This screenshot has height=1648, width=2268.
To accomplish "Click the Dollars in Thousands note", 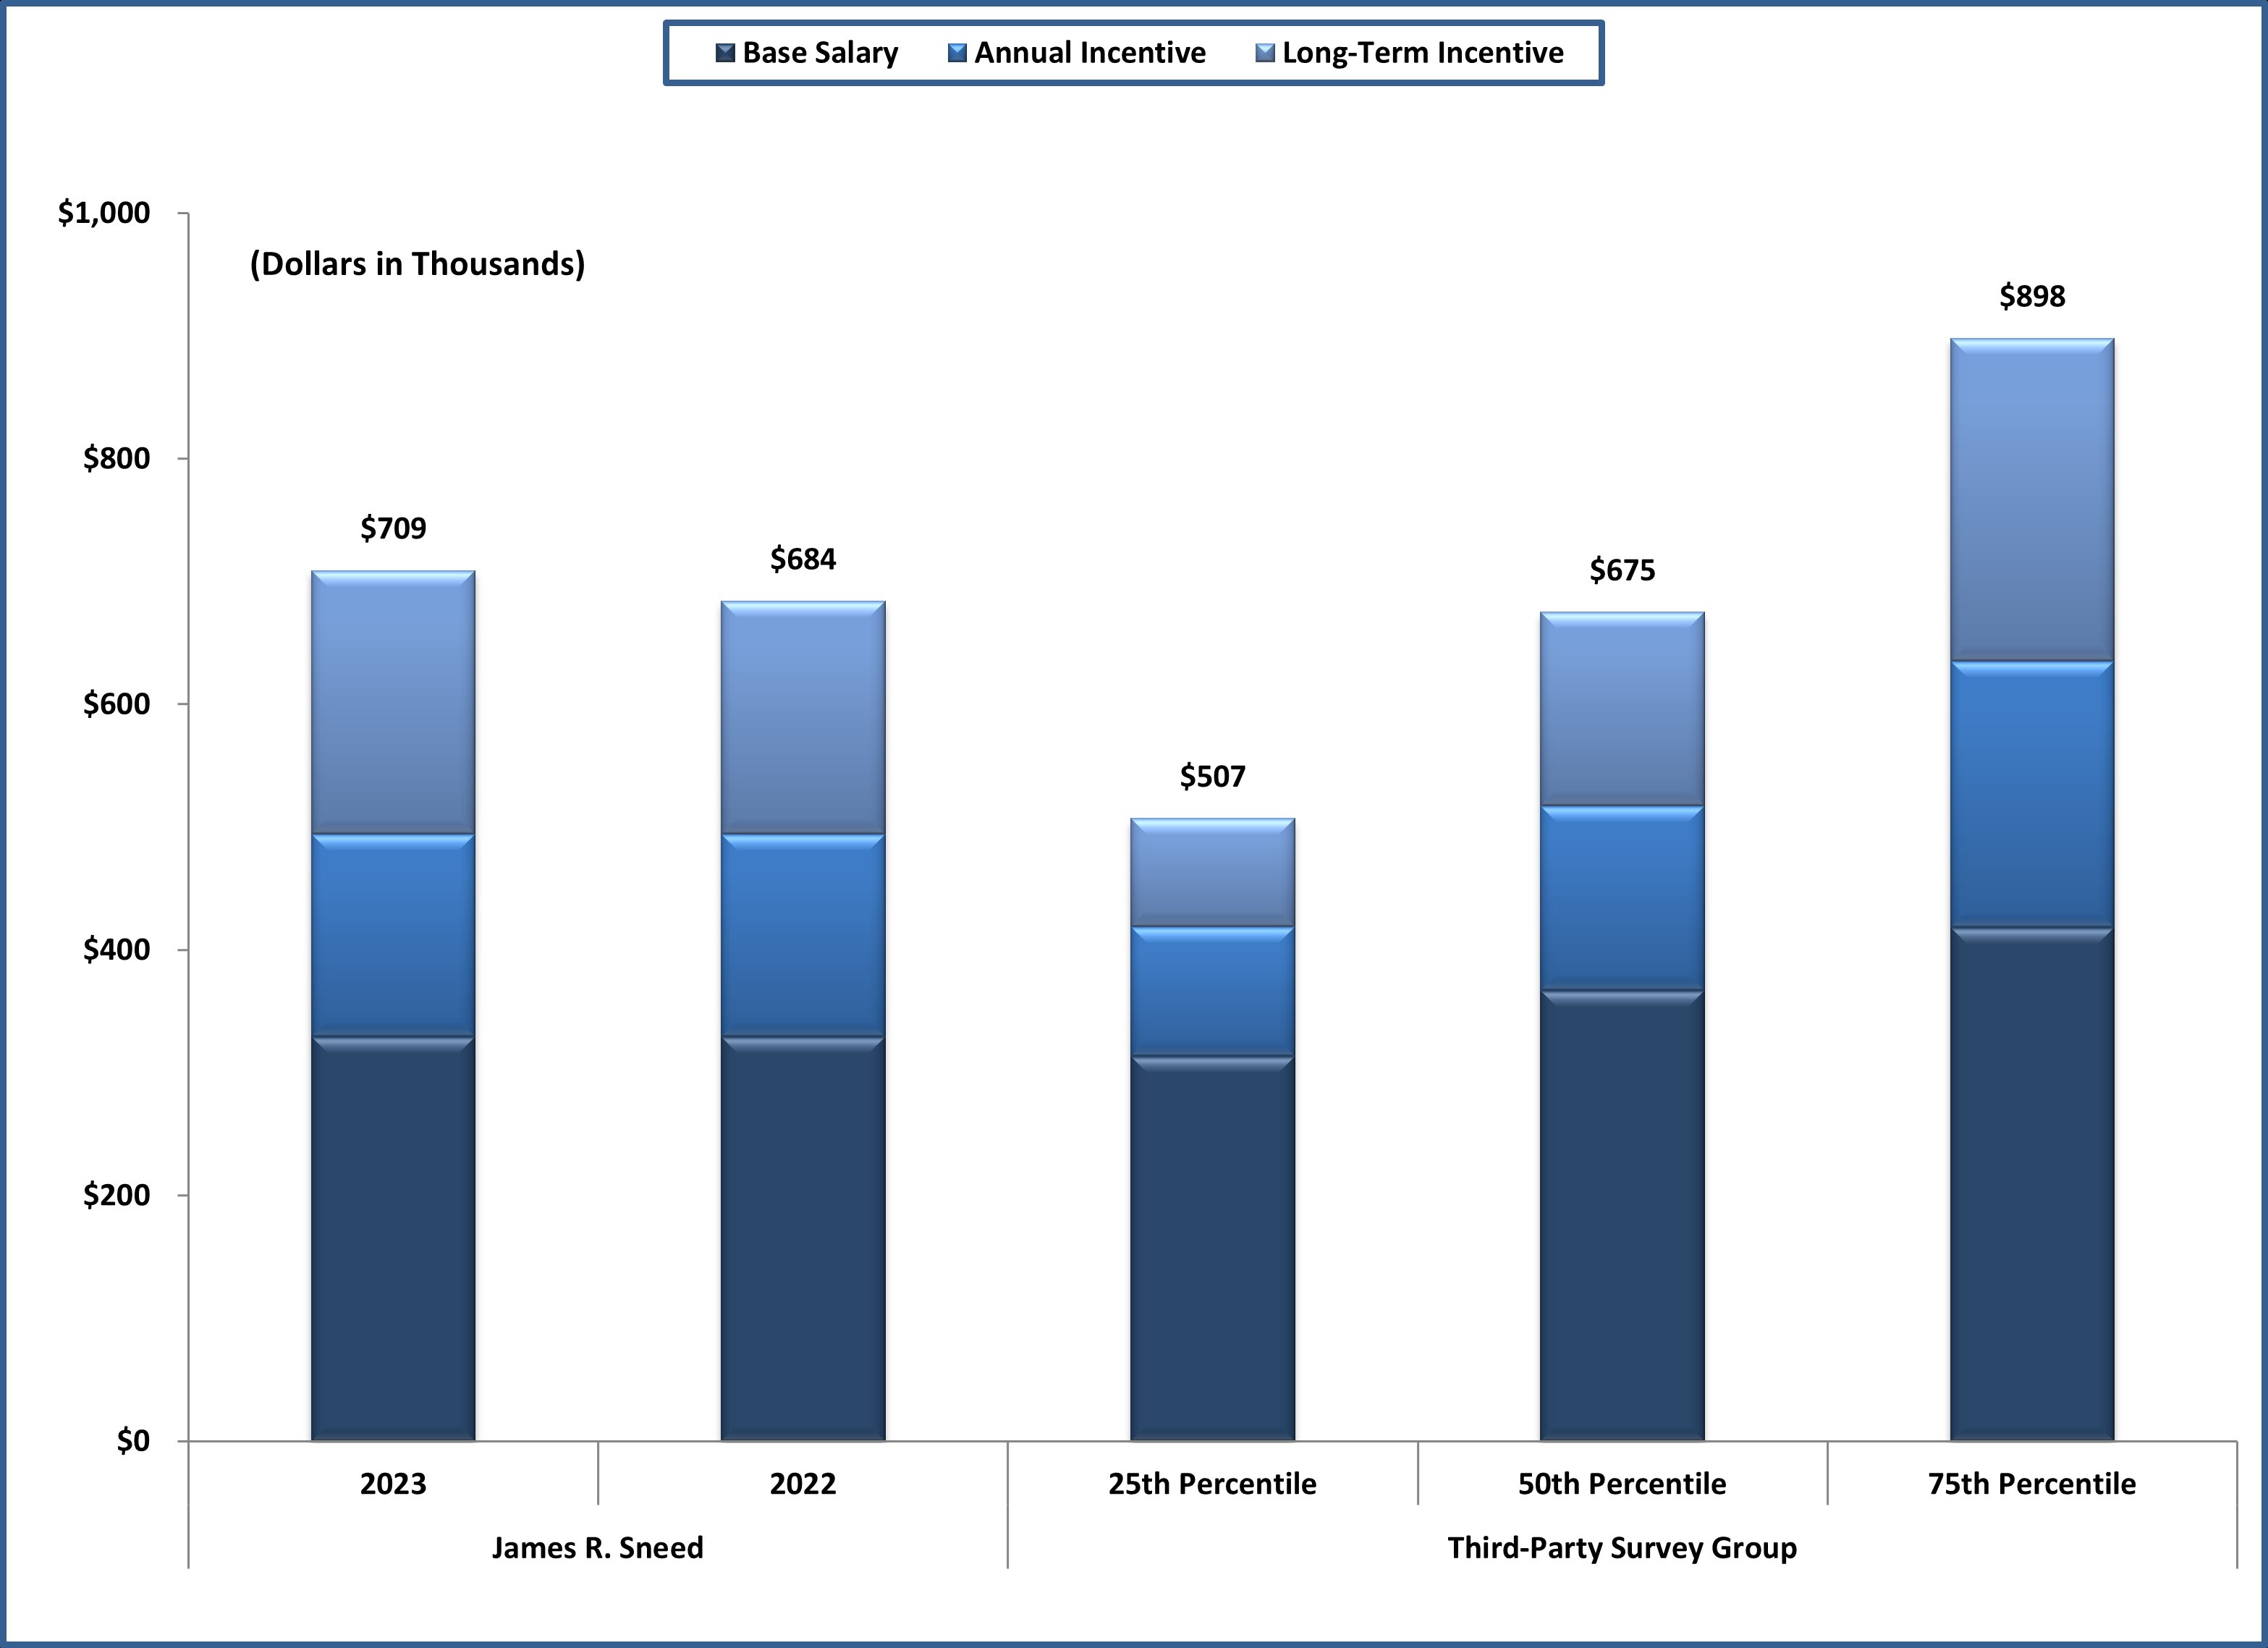I will click(417, 264).
